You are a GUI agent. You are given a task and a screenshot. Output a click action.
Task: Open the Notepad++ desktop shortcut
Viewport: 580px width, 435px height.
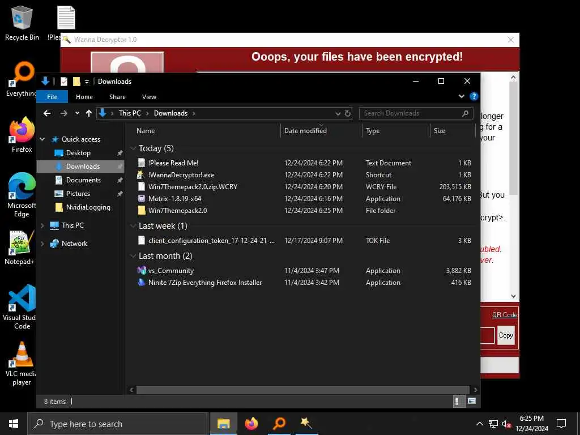coord(20,248)
